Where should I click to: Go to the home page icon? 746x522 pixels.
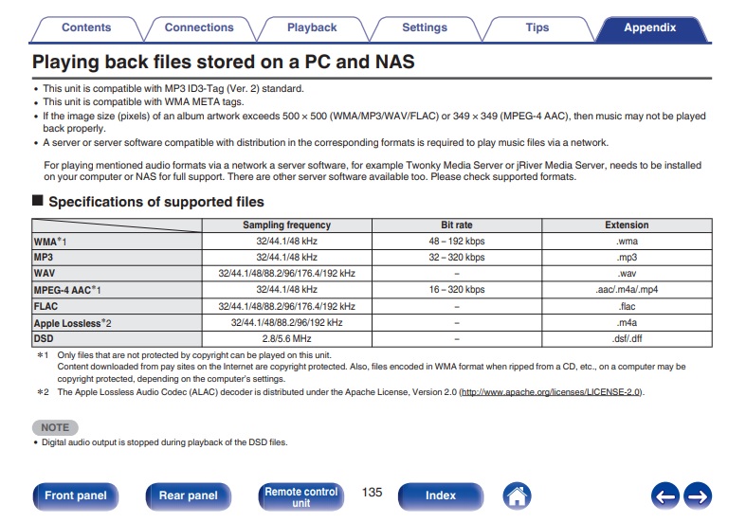coord(517,496)
